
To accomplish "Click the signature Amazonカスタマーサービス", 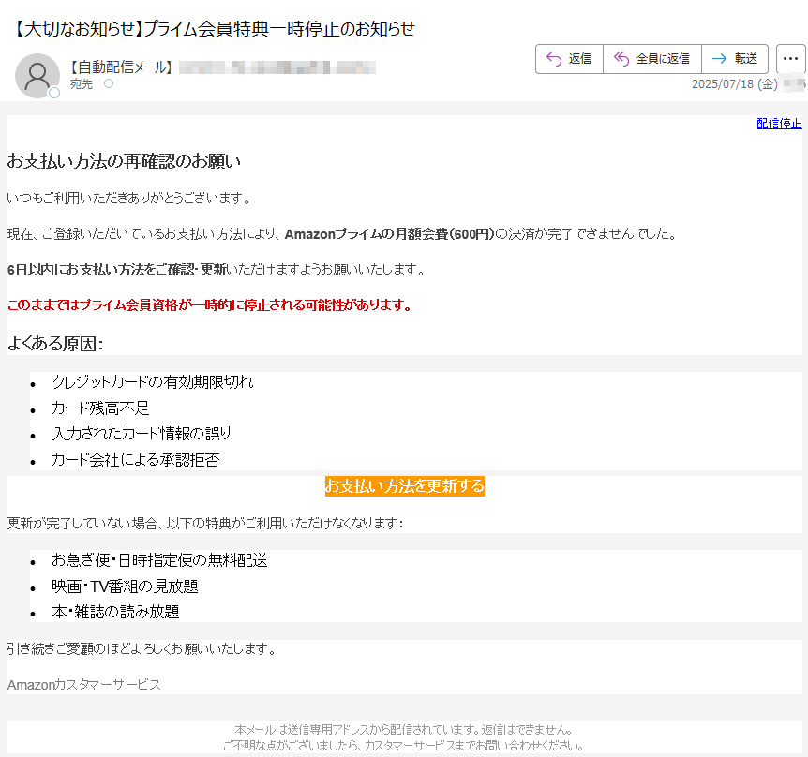I will click(84, 685).
